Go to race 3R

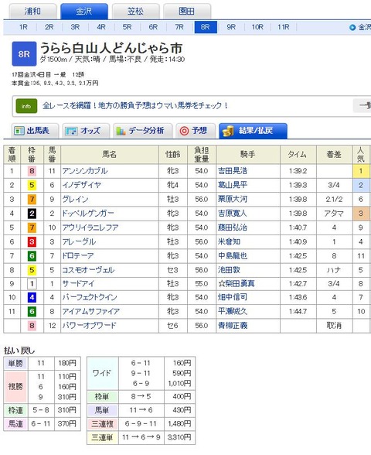(75, 27)
